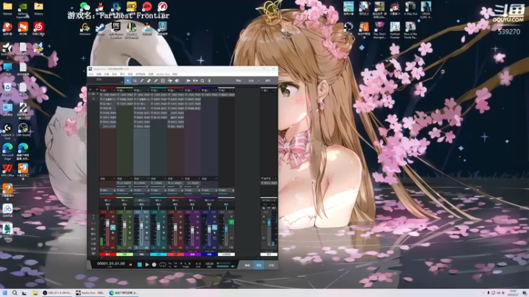Select the Paint tool in the toolbar
This screenshot has height=297, width=529.
pos(156,81)
